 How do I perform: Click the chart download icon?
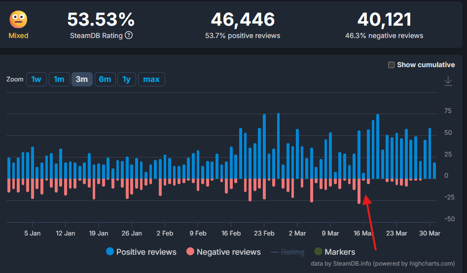[x=448, y=81]
